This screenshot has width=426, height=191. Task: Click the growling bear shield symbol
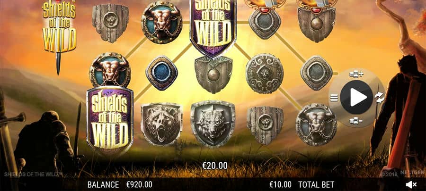click(161, 124)
